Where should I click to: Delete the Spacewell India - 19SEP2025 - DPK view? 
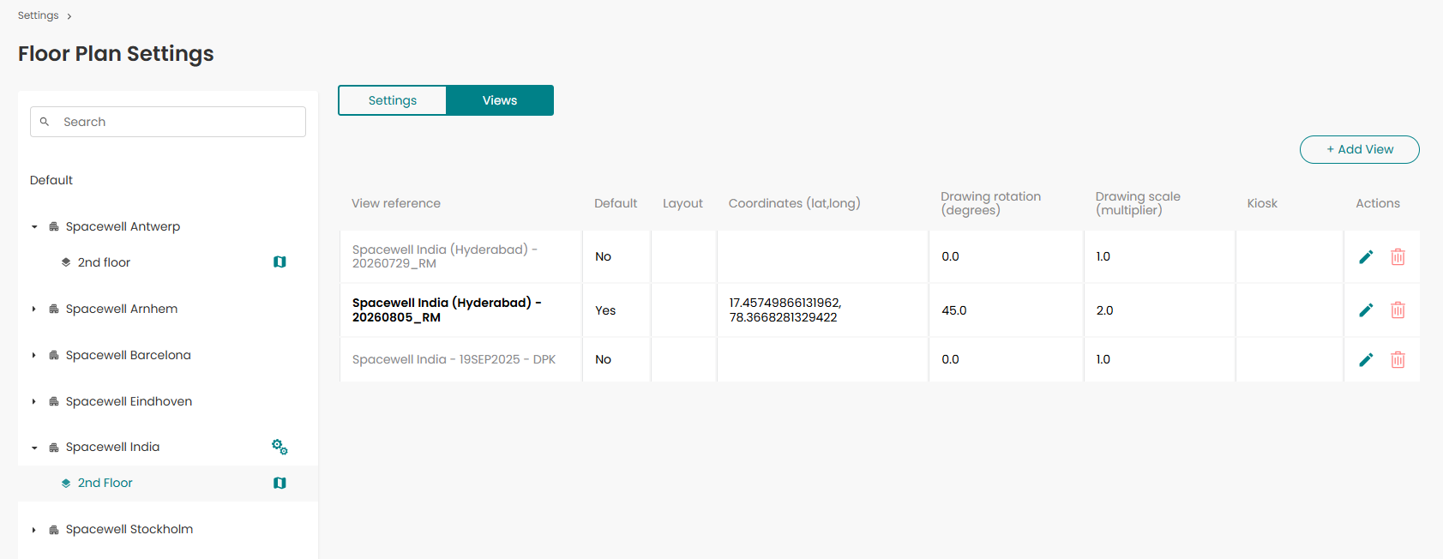point(1398,360)
